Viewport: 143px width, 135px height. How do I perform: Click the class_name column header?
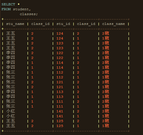pos(114,24)
